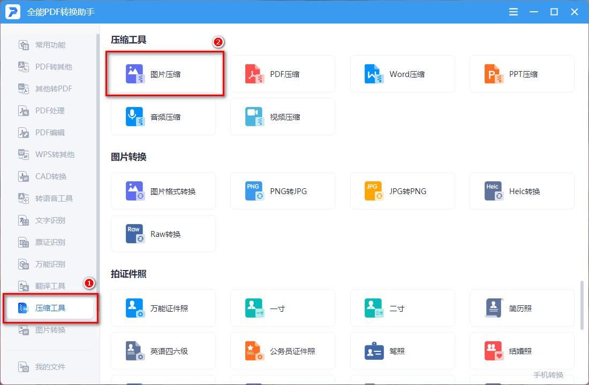Select the 二寸 photo size option
Viewport: 589px width, 385px height.
(x=402, y=308)
